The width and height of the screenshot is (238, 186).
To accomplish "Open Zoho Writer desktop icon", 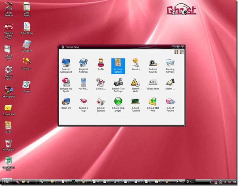I will 27,28.
